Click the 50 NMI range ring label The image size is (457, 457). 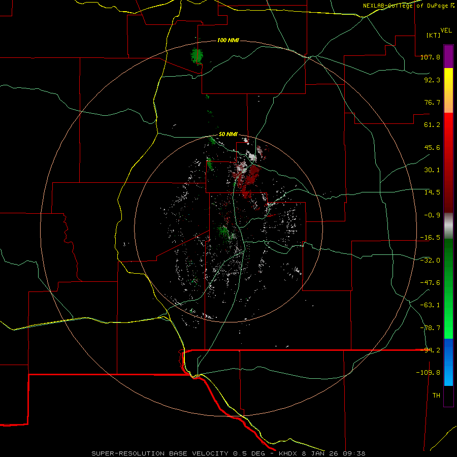(228, 135)
